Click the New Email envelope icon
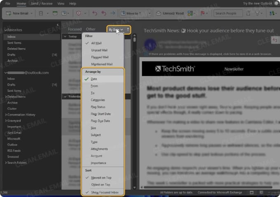 (x=9, y=14)
